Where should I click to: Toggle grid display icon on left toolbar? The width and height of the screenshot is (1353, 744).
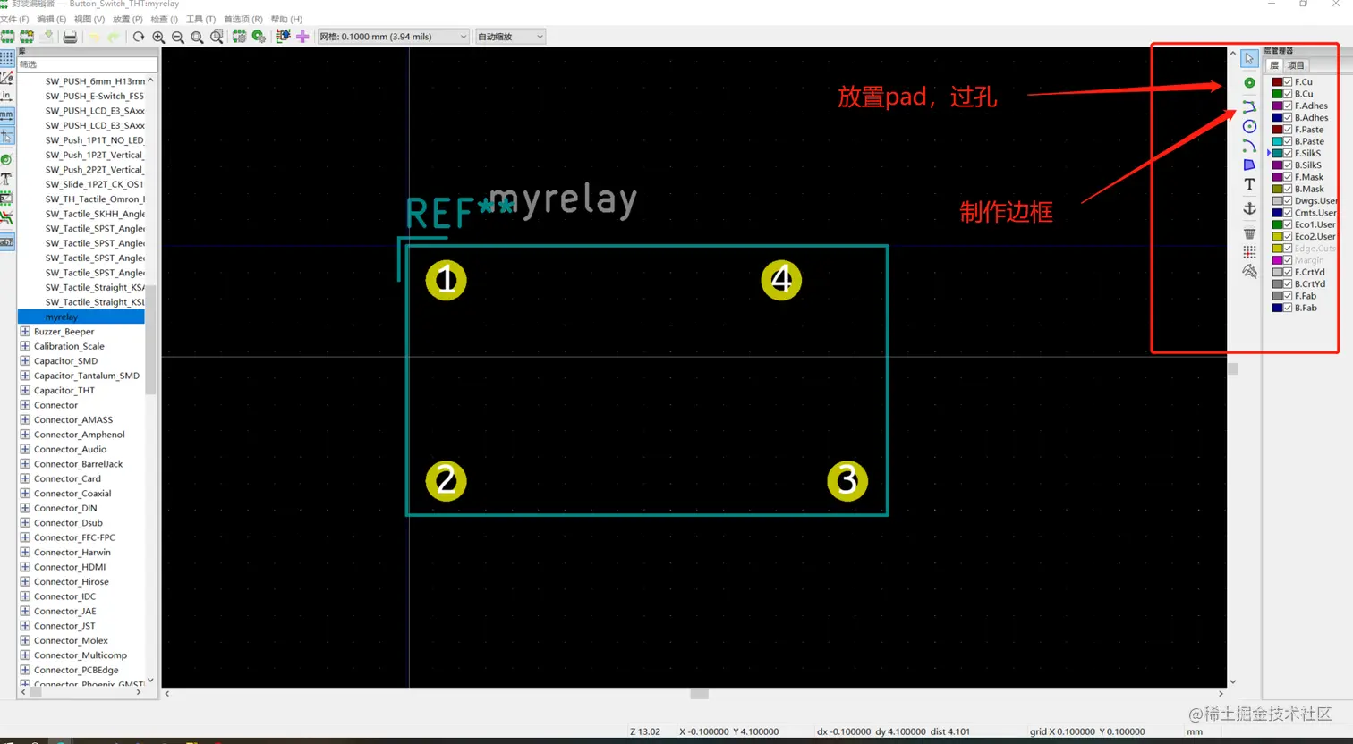click(6, 58)
